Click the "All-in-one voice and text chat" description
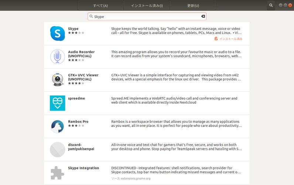The image size is (294, 185). (x=177, y=147)
